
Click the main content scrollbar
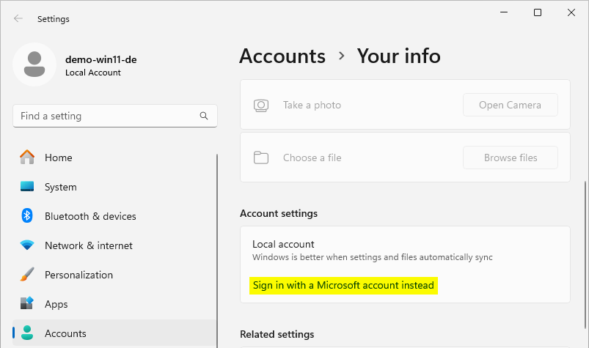coord(585,255)
